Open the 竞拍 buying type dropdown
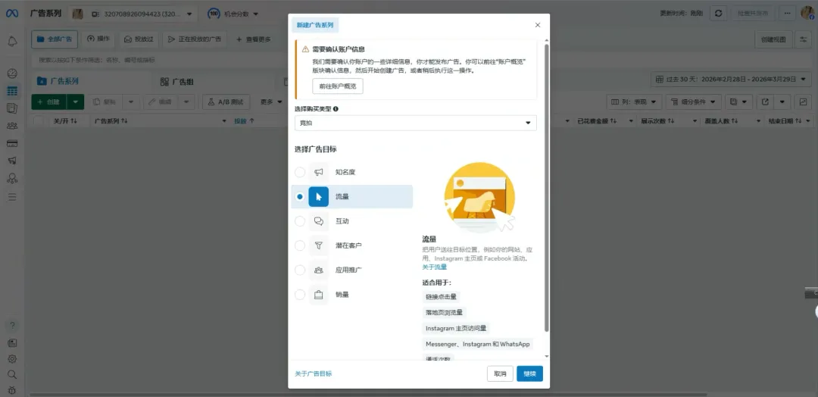This screenshot has height=397, width=818. click(415, 123)
